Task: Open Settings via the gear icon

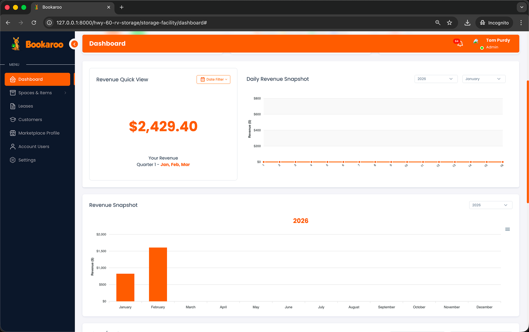Action: click(x=13, y=160)
